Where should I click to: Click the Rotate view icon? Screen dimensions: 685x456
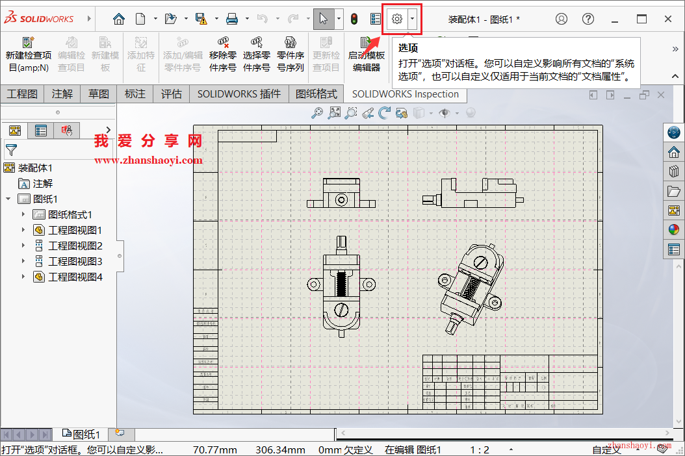pyautogui.click(x=385, y=113)
